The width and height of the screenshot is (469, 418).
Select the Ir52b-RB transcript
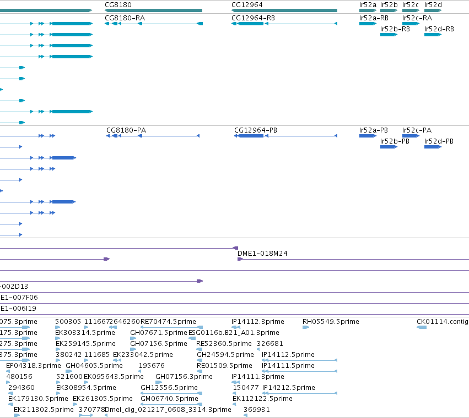click(389, 35)
